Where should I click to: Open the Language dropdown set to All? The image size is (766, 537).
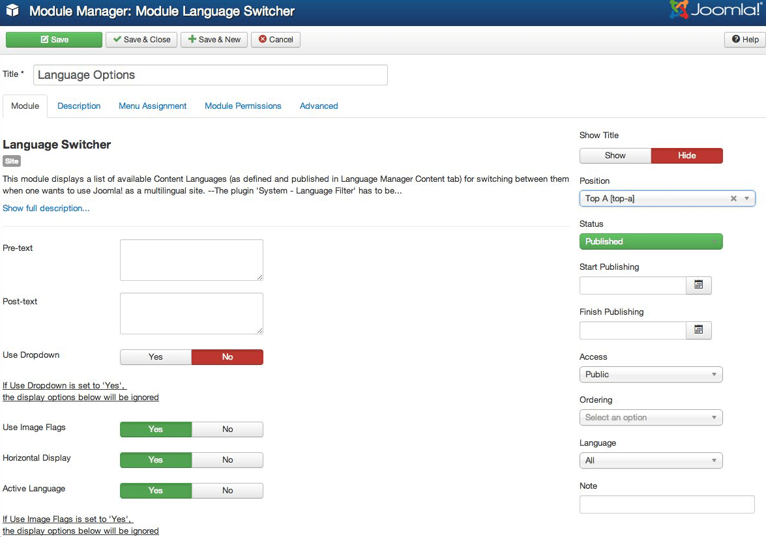[x=651, y=461]
